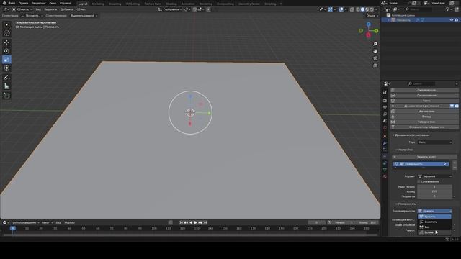
Task: Open the Dynamic Paint Тип Холст dropdown
Action: 434,142
